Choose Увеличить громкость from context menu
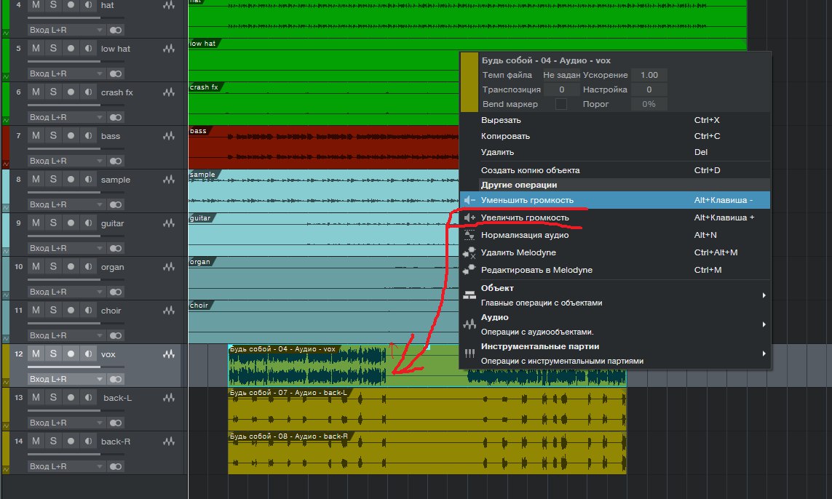The image size is (832, 499). click(x=615, y=217)
